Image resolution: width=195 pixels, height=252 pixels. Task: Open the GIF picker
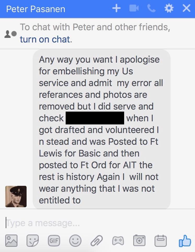54,240
